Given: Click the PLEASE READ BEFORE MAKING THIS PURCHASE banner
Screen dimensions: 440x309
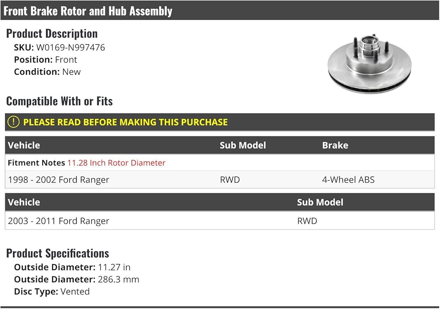Looking at the screenshot, I should tap(220, 122).
